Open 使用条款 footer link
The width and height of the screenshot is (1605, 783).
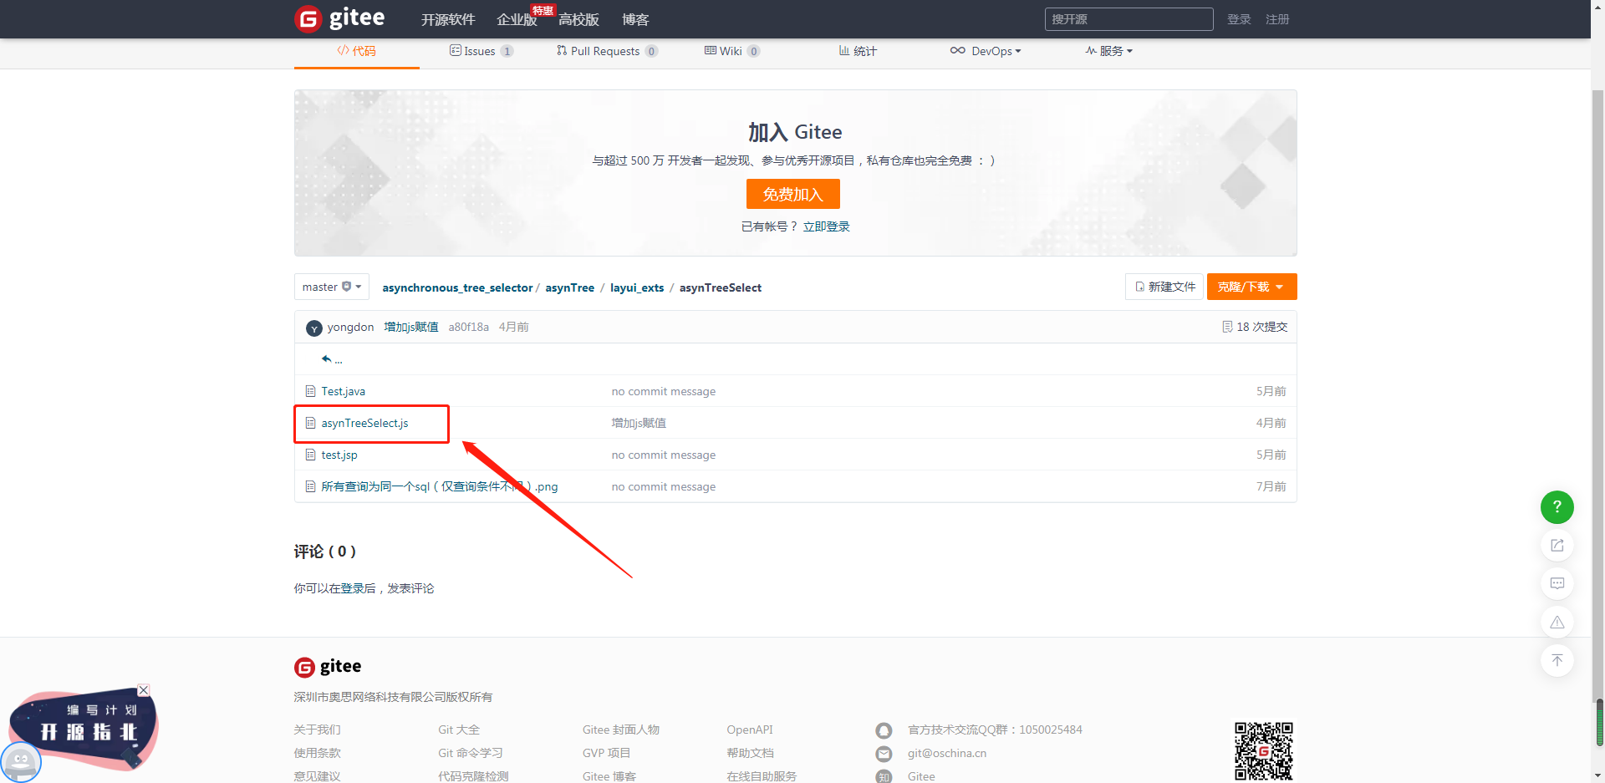[x=318, y=753]
